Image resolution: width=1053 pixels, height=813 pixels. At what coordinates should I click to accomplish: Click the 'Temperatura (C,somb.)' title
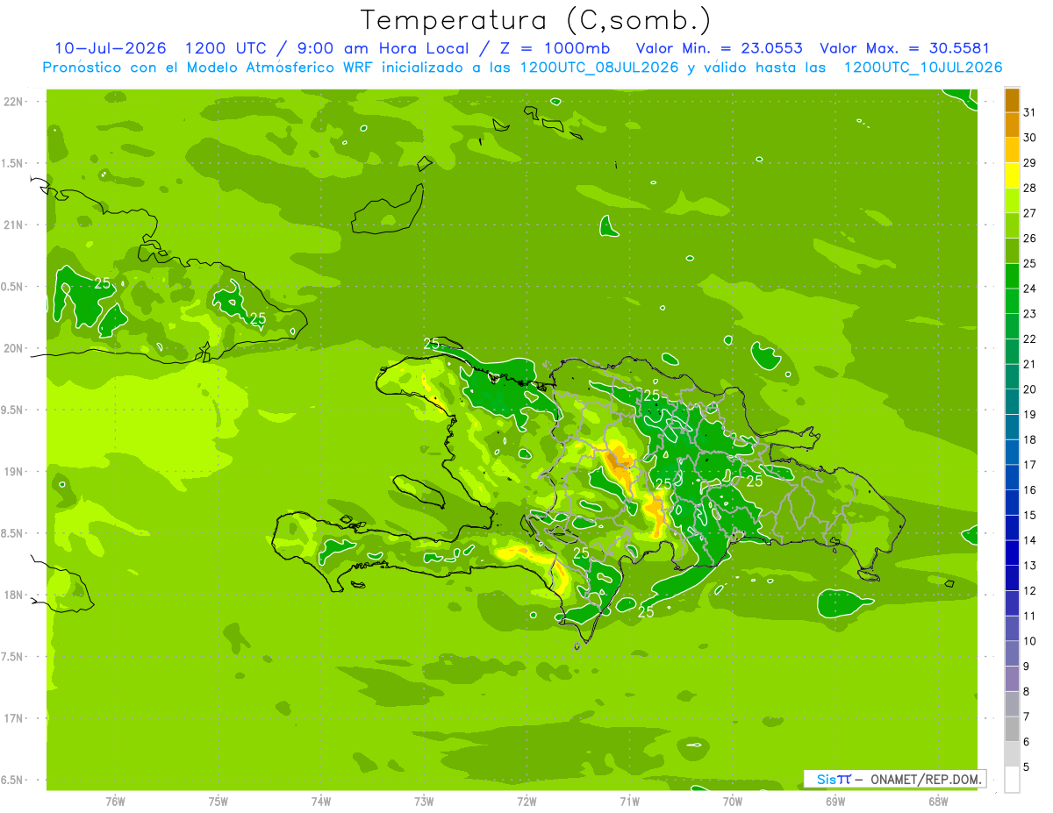point(535,19)
